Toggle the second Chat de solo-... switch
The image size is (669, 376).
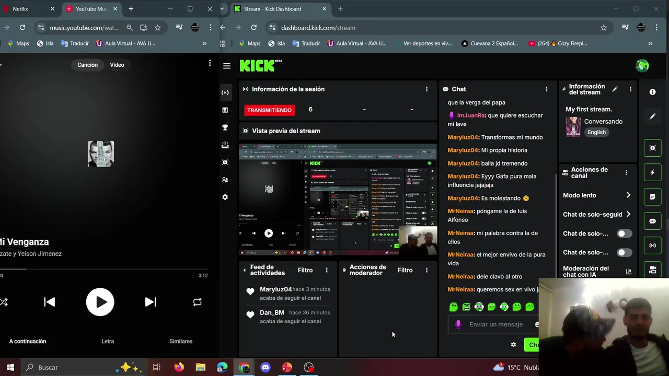(x=624, y=252)
